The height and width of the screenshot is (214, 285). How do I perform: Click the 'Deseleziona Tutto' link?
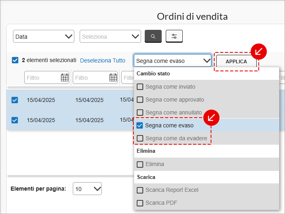coord(103,60)
